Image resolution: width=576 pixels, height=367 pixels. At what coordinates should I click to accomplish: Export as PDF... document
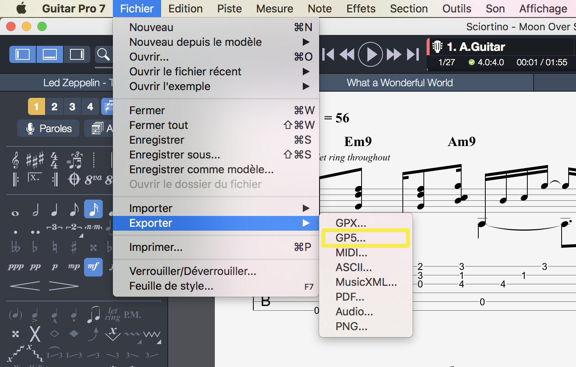coord(366,297)
